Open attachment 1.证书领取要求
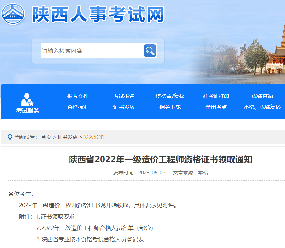This screenshot has width=285, height=248. tap(55, 217)
